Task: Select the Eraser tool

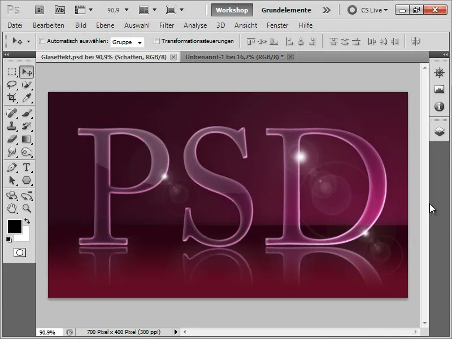Action: point(12,139)
